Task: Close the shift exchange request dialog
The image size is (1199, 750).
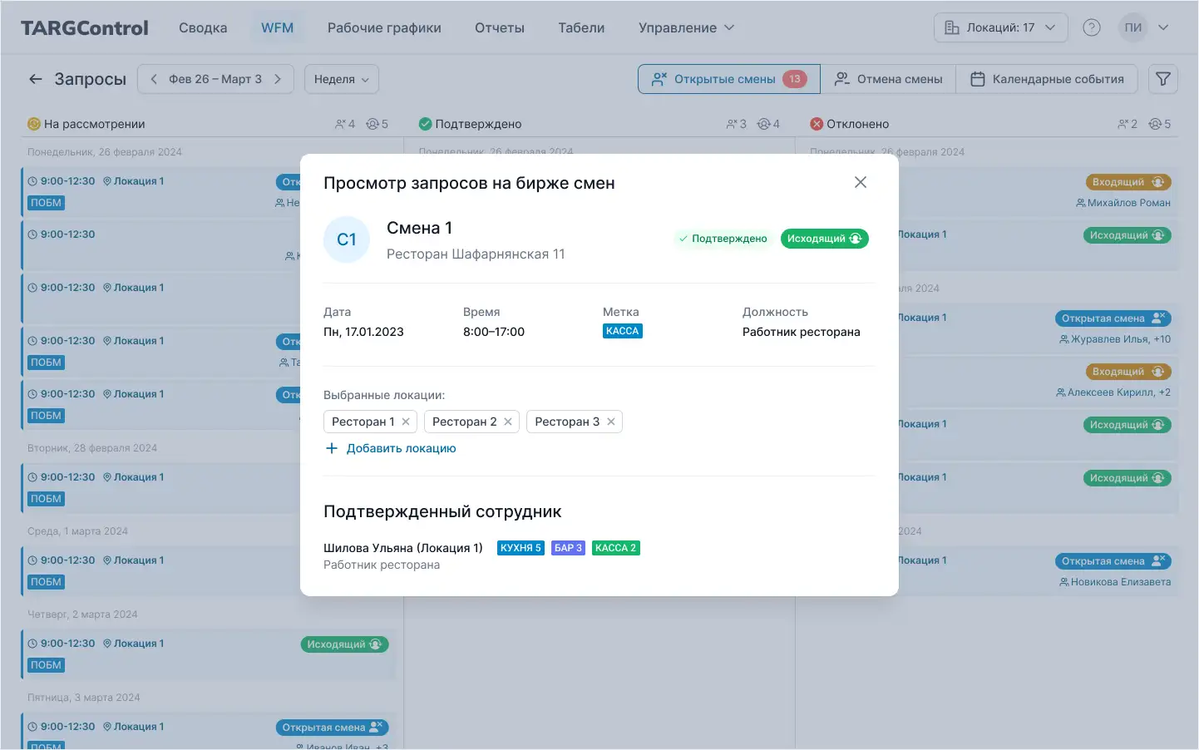Action: (861, 182)
